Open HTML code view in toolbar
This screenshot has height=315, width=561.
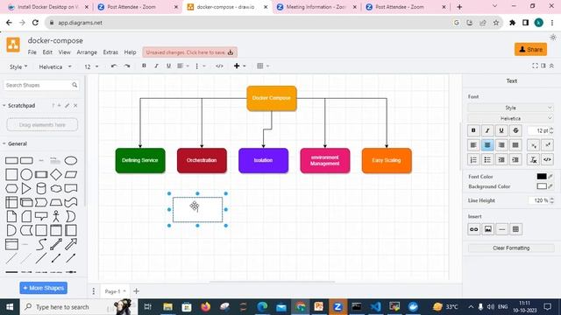click(x=219, y=66)
